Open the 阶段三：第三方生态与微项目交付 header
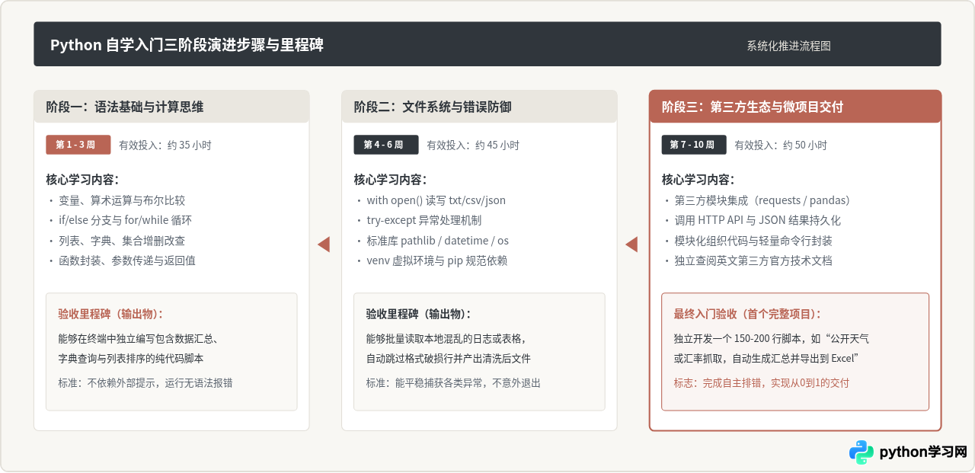The image size is (975, 473). click(x=795, y=107)
